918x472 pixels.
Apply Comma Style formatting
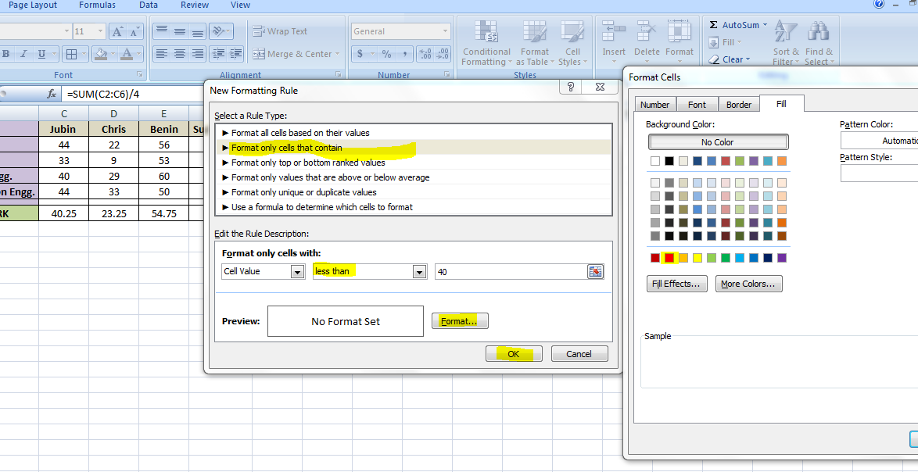point(404,54)
